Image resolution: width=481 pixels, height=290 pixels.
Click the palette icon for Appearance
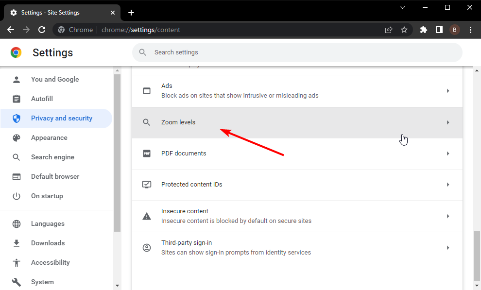17,137
